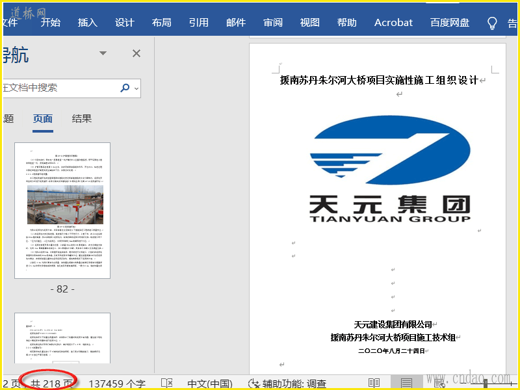
Task: Select page 82 thumbnail
Action: tap(62, 211)
